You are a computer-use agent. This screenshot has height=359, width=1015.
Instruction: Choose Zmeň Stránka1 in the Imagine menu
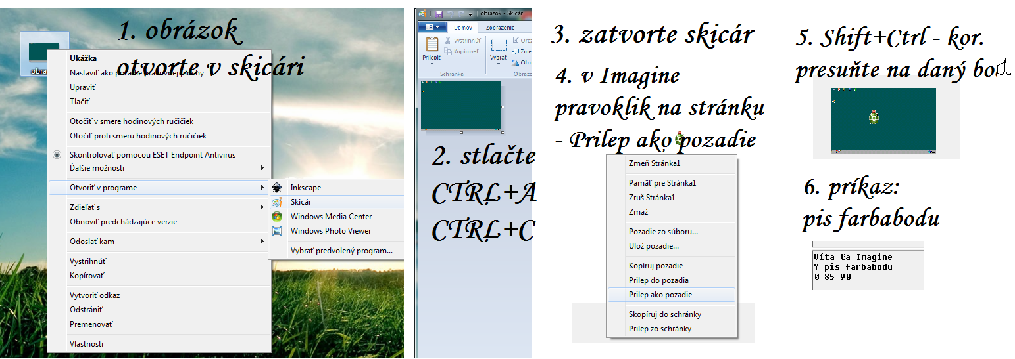point(655,163)
